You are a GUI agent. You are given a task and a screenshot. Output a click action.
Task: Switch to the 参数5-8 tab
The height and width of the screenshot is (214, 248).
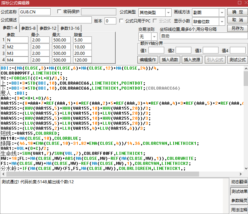[x=28, y=28]
